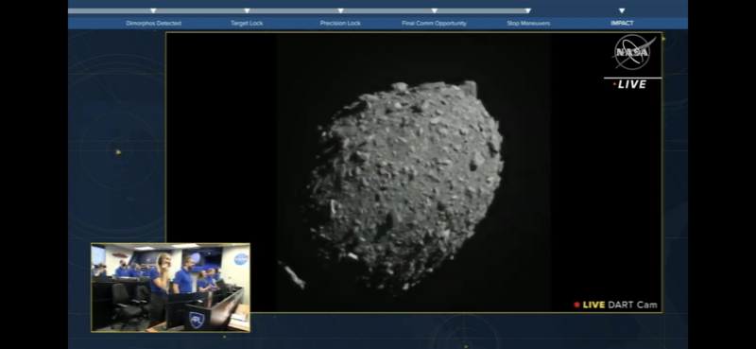756x349 pixels.
Task: Click the Precision Lock timeline marker triangle
Action: pyautogui.click(x=340, y=10)
